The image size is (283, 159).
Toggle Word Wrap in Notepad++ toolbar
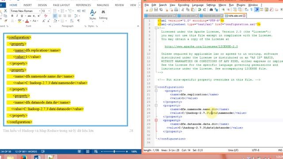tap(246, 10)
